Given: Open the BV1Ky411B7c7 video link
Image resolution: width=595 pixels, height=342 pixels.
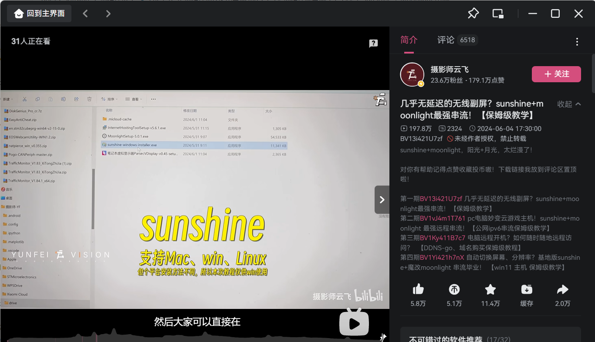Looking at the screenshot, I should [443, 238].
